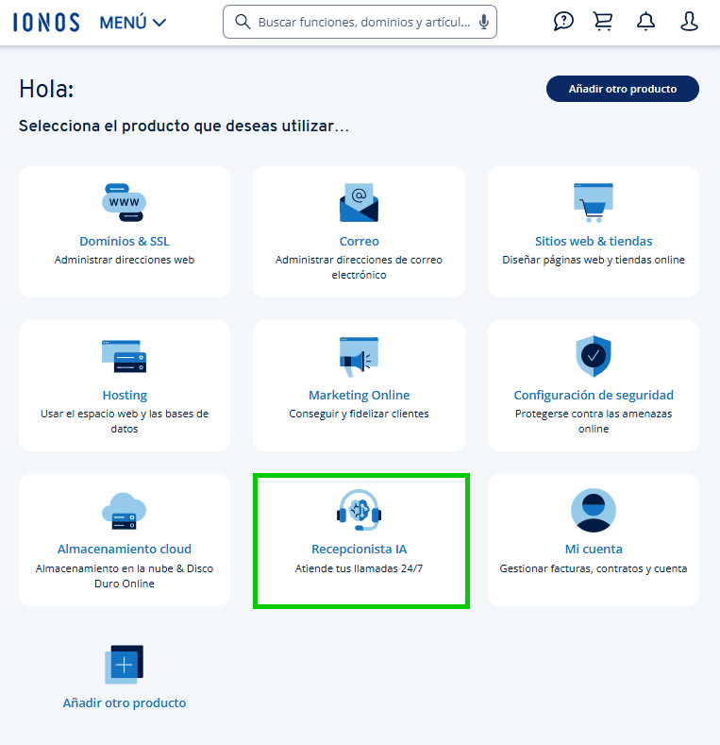Image resolution: width=720 pixels, height=745 pixels.
Task: Open the Correo link
Action: coord(359,242)
